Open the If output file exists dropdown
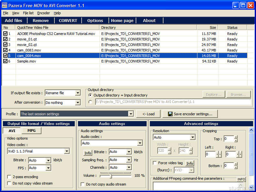The width and height of the screenshot is (256, 192). coord(78,93)
